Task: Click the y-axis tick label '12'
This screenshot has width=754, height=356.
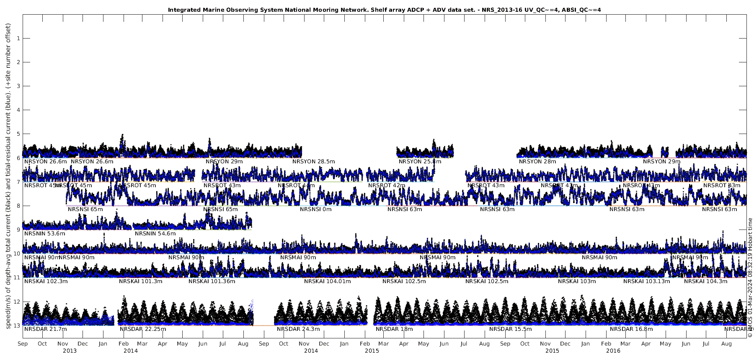Action: coord(17,302)
